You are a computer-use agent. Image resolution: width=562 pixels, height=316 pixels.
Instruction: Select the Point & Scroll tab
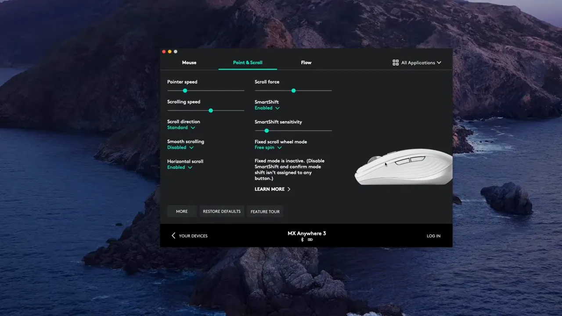248,62
